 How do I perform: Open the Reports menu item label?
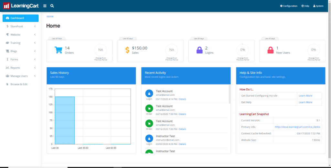(x=15, y=68)
